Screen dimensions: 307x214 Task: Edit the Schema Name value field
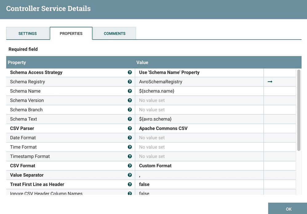tap(199, 91)
